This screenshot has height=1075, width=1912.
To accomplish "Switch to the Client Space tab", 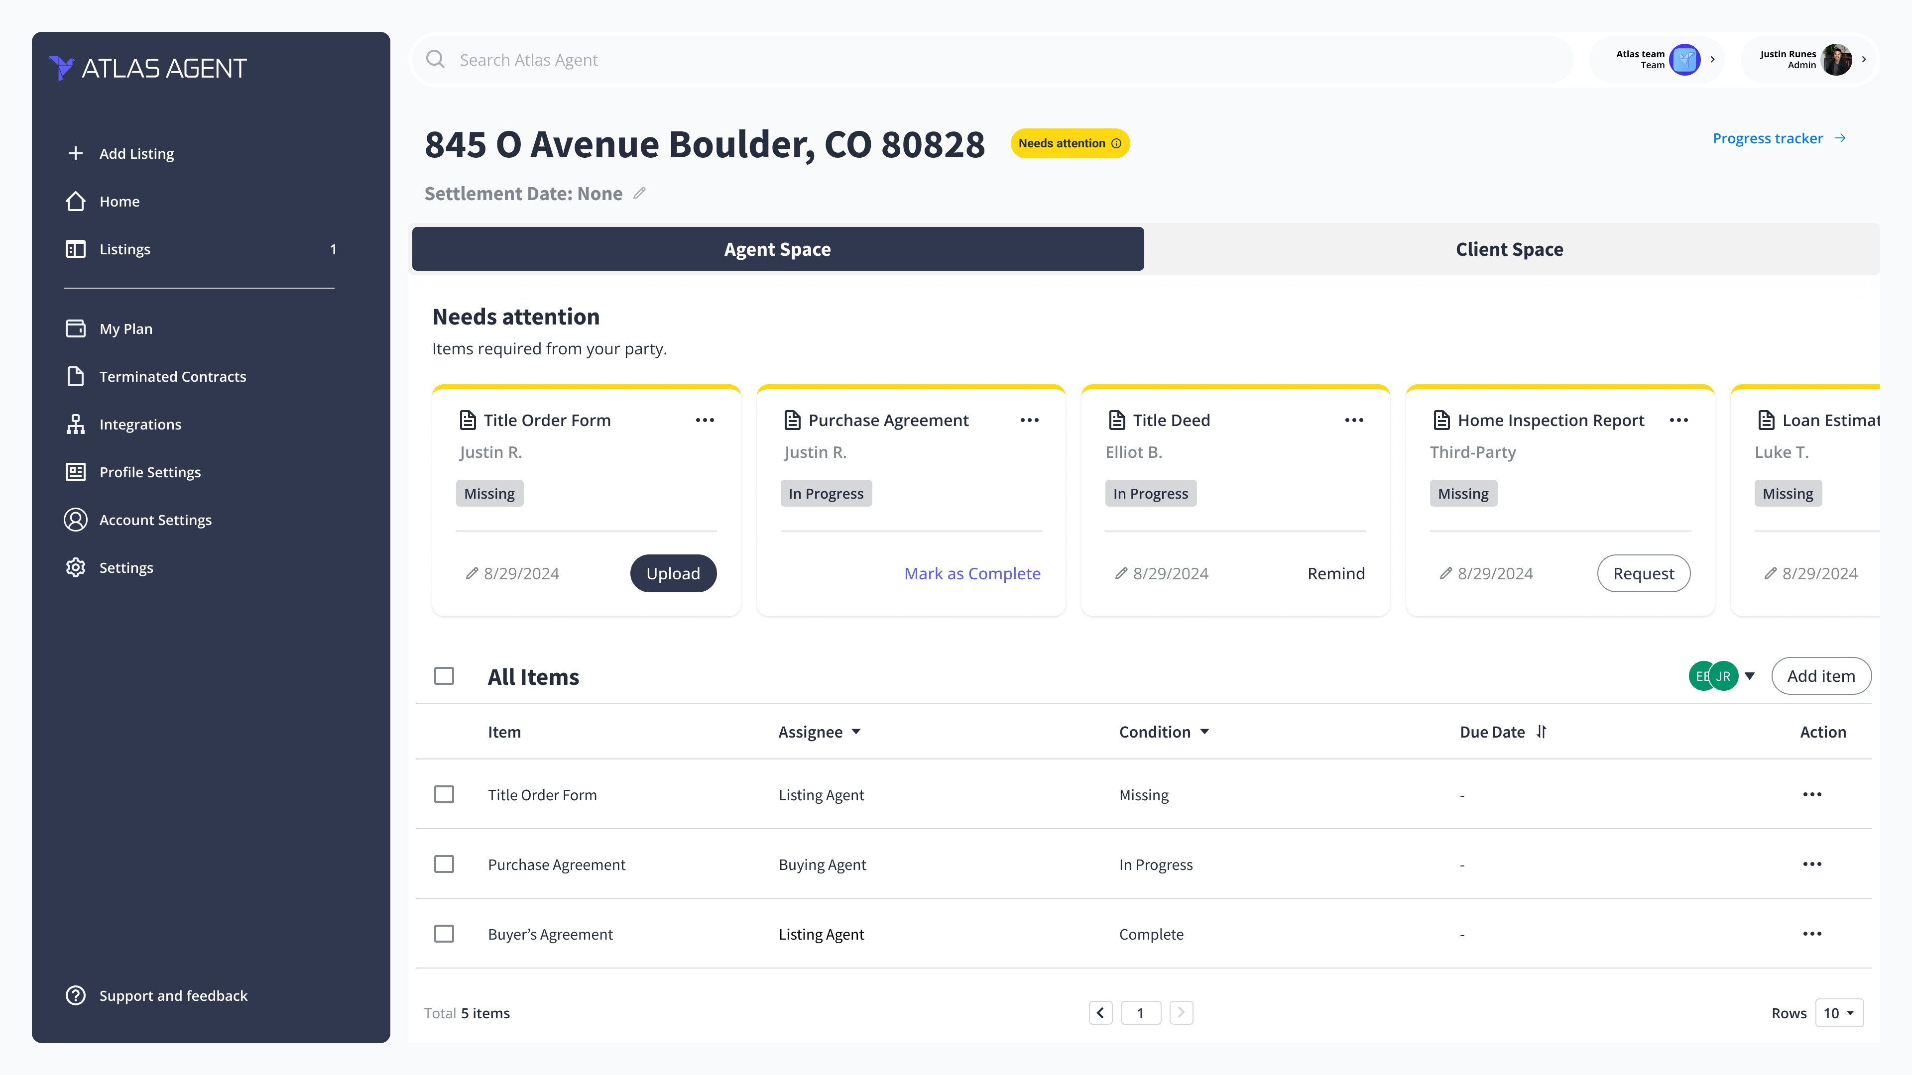I will pos(1509,249).
